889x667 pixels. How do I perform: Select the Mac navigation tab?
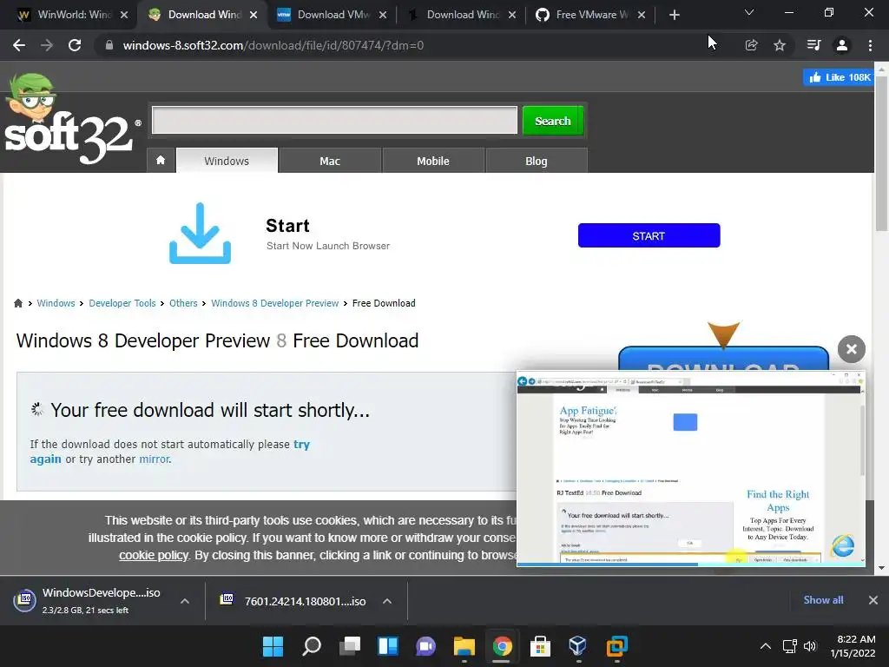(330, 161)
